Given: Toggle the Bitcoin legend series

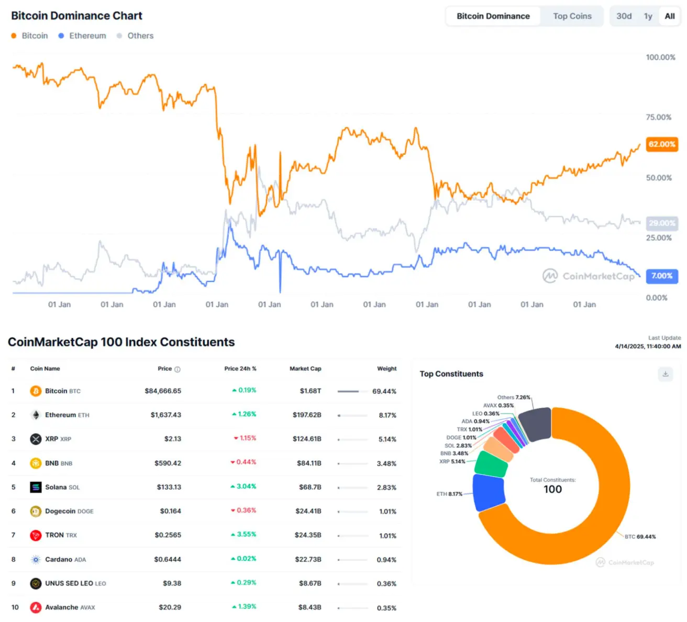Looking at the screenshot, I should (29, 36).
